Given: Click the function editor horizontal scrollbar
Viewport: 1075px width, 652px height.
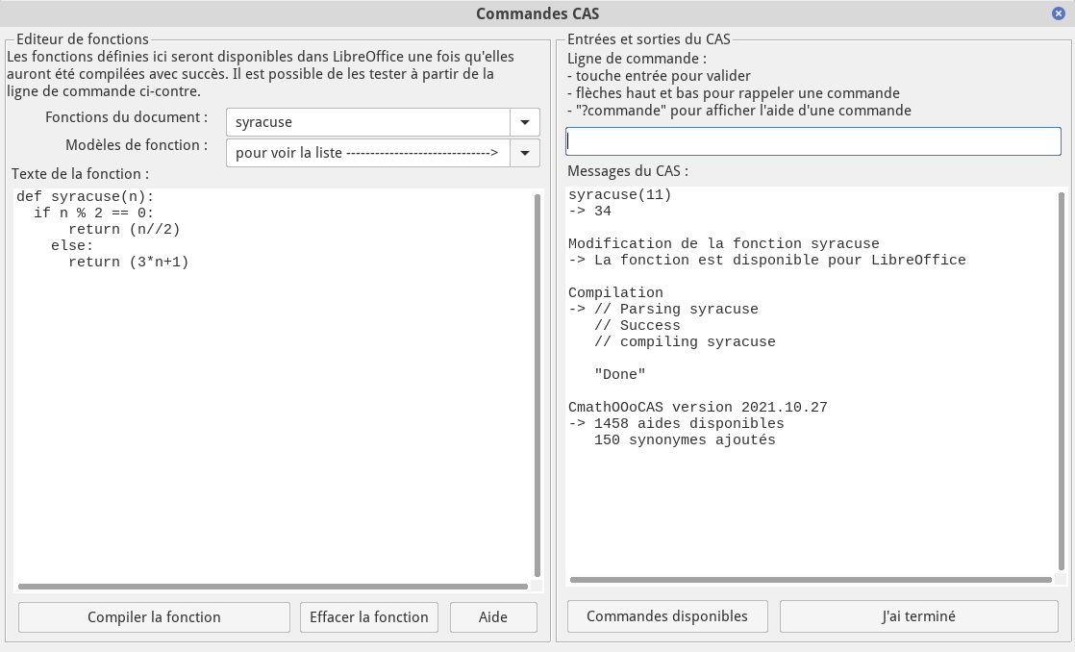Looking at the screenshot, I should coord(273,586).
